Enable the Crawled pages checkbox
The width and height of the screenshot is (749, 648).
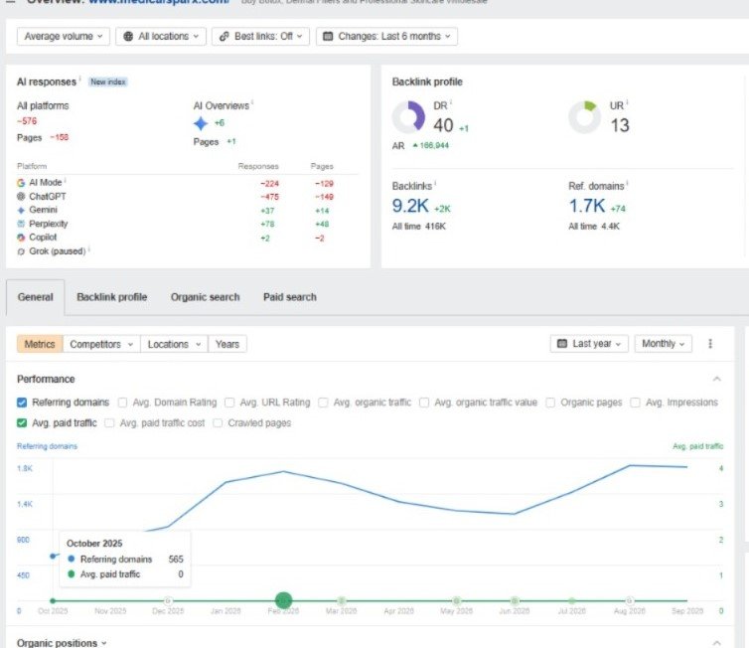pyautogui.click(x=218, y=423)
